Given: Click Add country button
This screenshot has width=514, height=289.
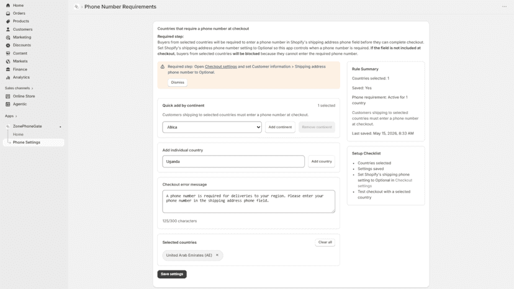Looking at the screenshot, I should point(322,161).
